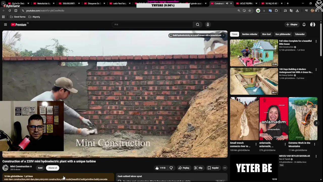Select the Tümü filter chip
This screenshot has height=182, width=323.
[235, 34]
